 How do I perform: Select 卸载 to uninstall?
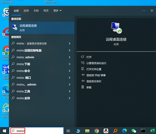click(x=89, y=87)
